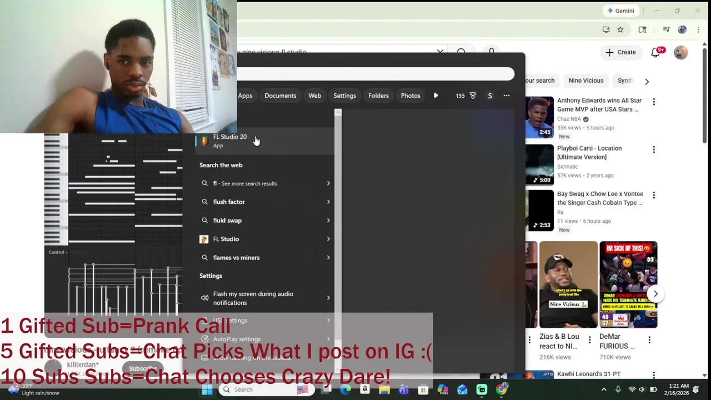Click the microphone icon in system tray
Image resolution: width=711 pixels, height=400 pixels.
coord(618,389)
